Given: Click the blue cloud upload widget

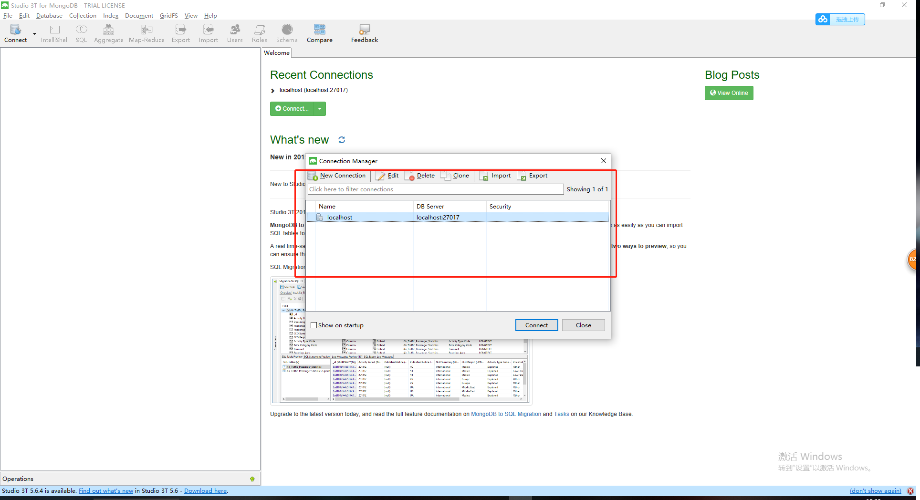Looking at the screenshot, I should 840,19.
